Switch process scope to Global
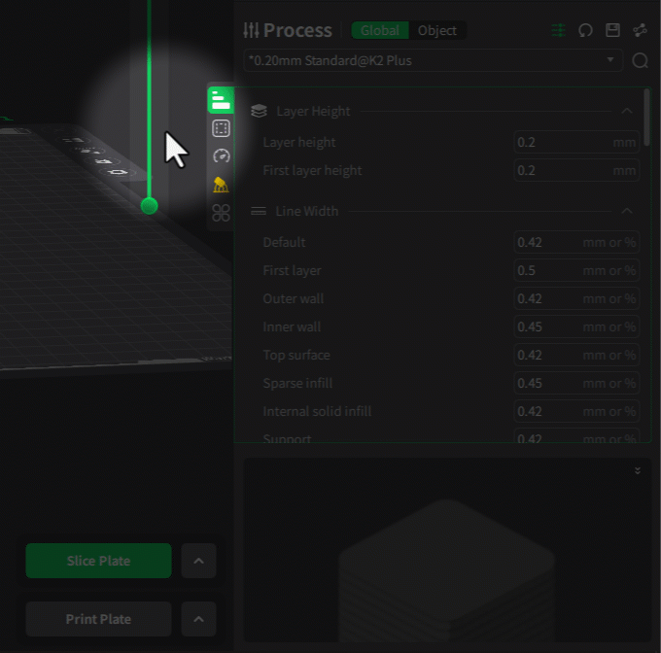Image resolution: width=661 pixels, height=653 pixels. [x=380, y=30]
